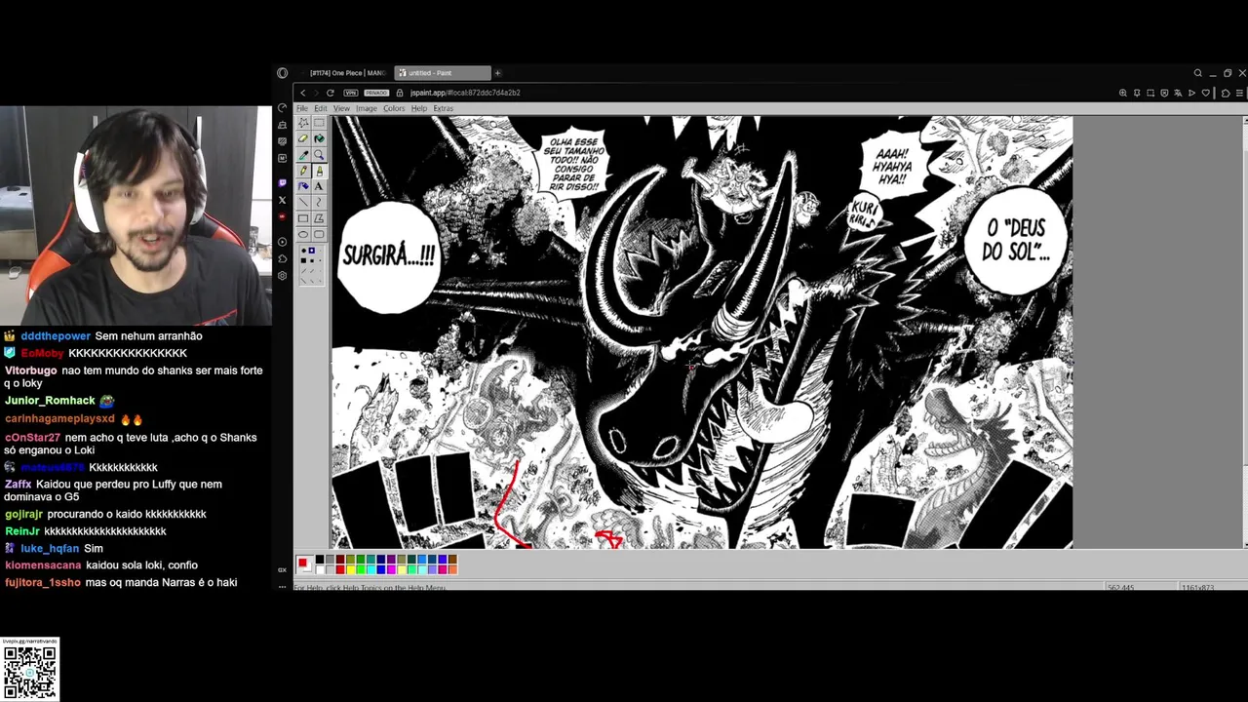Pick the bright red color swatch
Image resolution: width=1248 pixels, height=702 pixels.
340,569
